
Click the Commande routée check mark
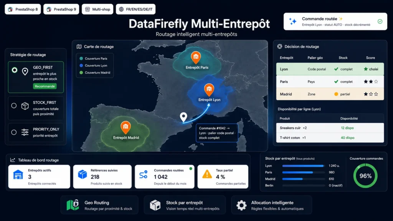coord(380,21)
